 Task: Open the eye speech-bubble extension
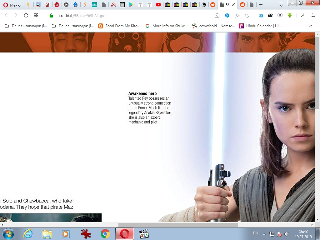[x=280, y=15]
